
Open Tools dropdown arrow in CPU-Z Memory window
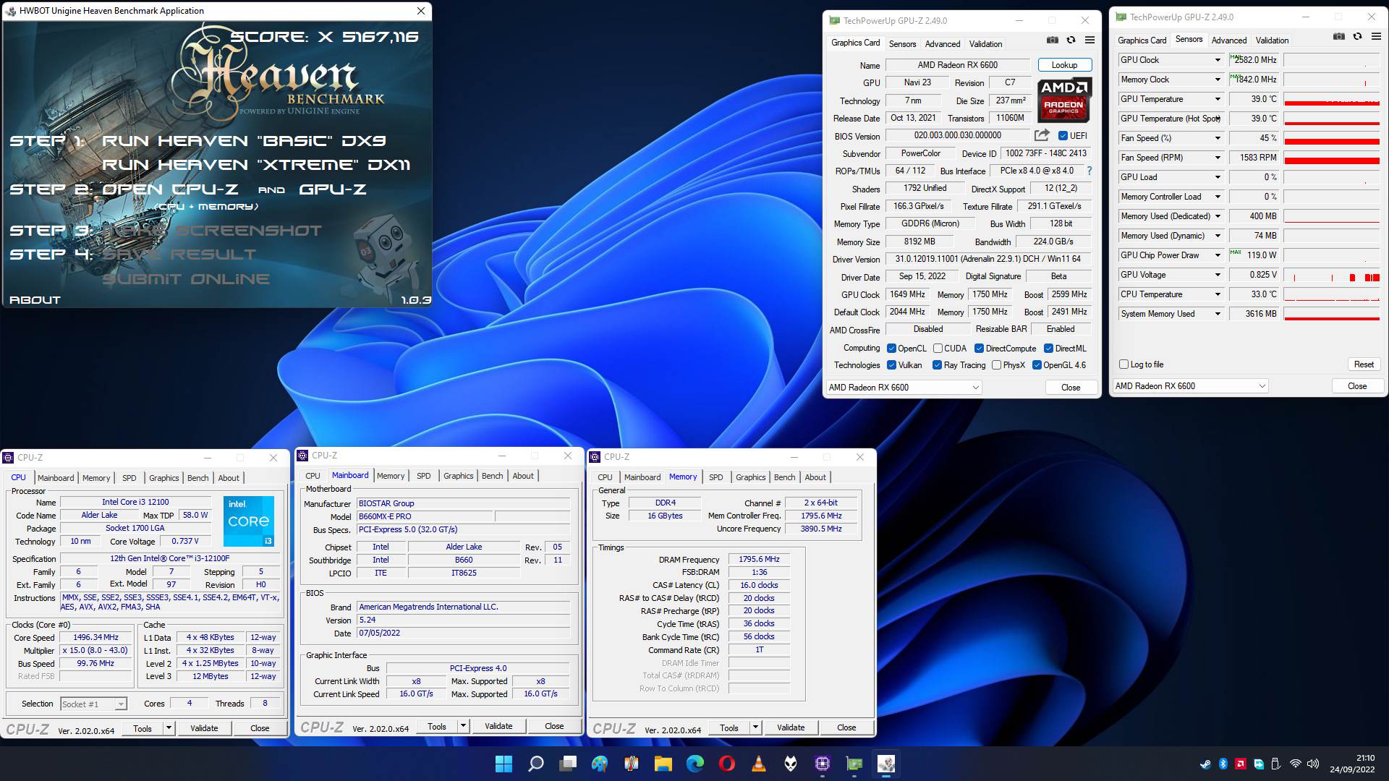pos(755,727)
